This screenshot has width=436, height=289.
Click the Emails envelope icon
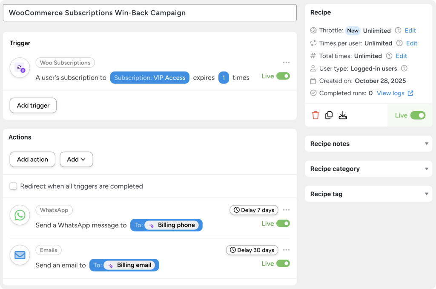tap(20, 255)
